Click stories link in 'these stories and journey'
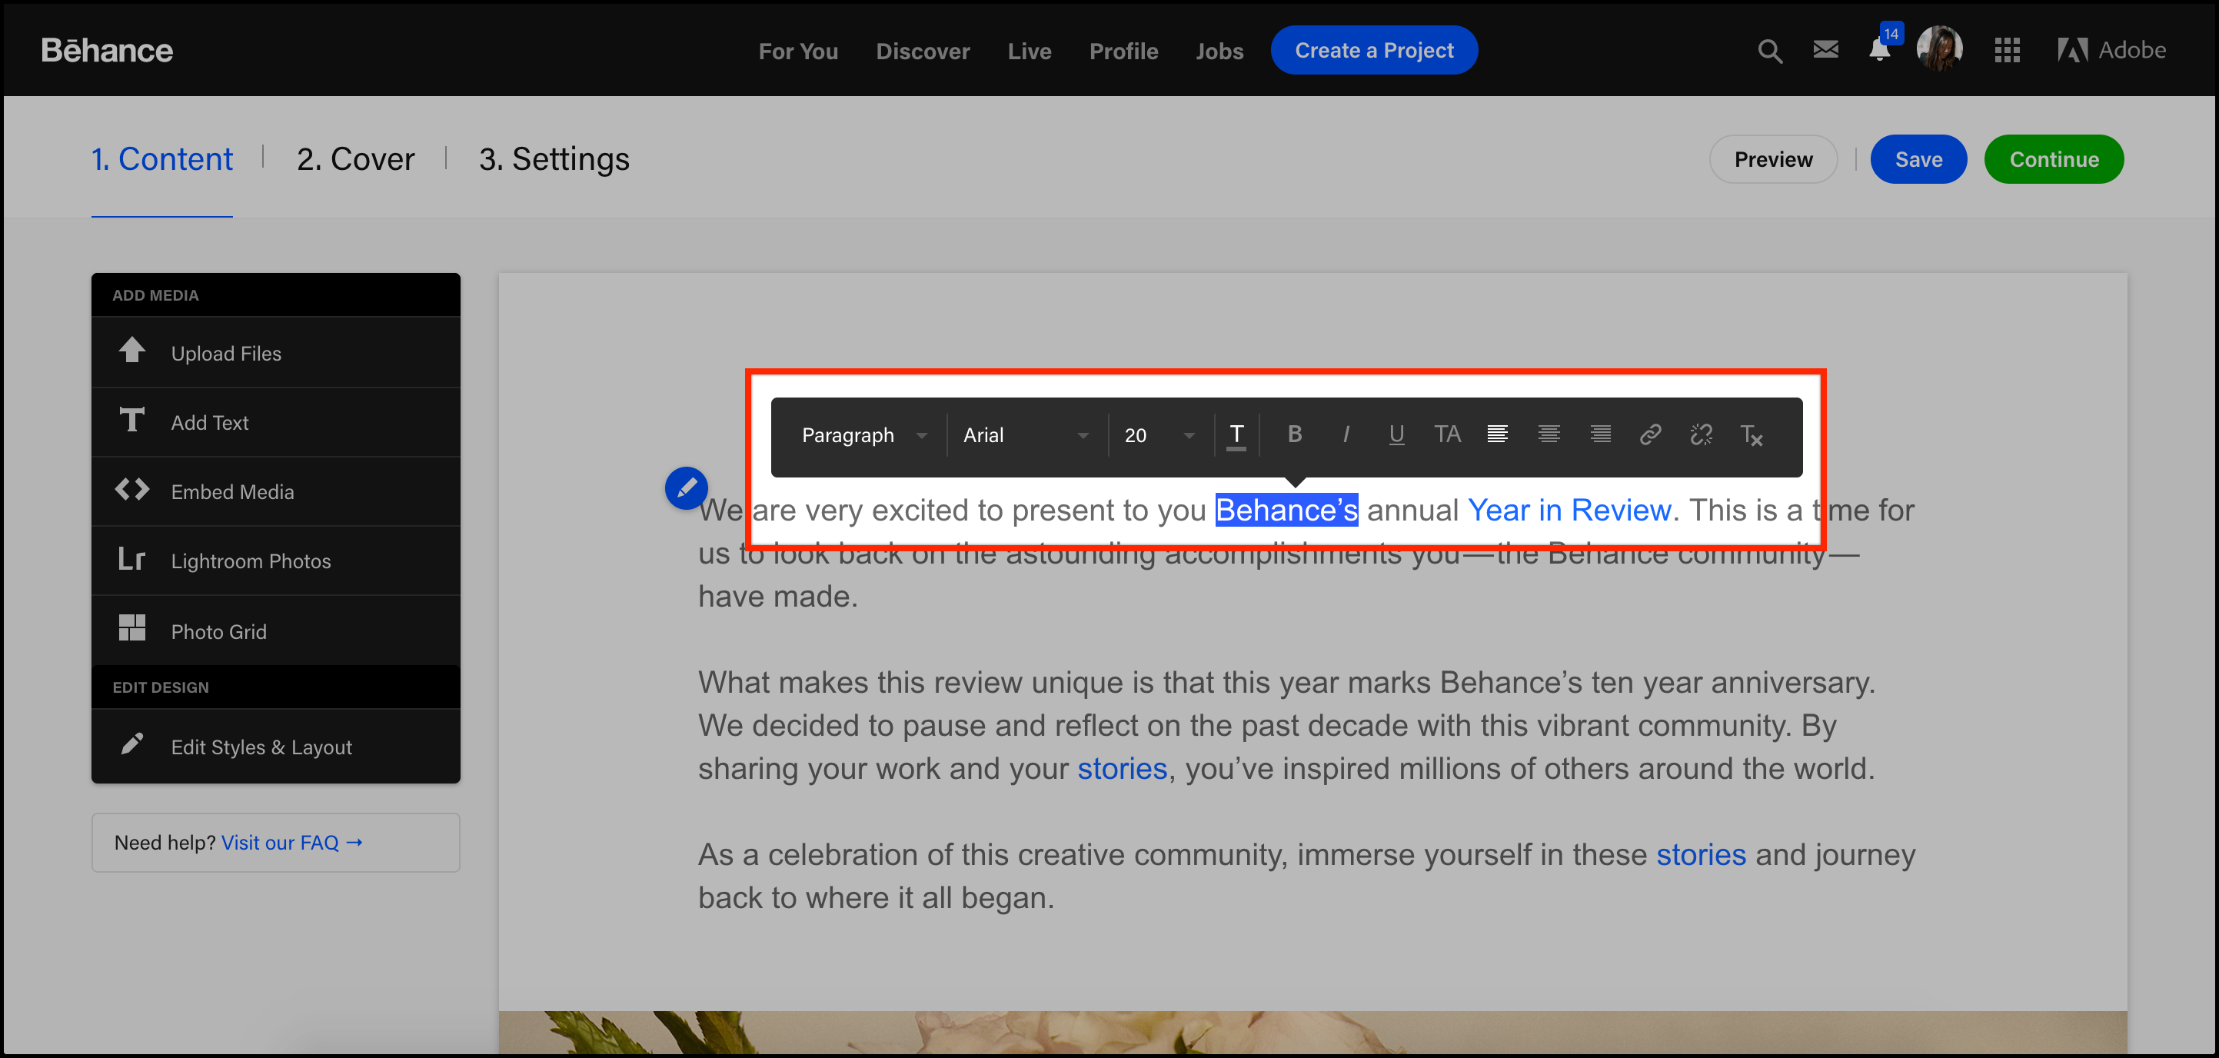This screenshot has width=2219, height=1058. [x=1701, y=855]
